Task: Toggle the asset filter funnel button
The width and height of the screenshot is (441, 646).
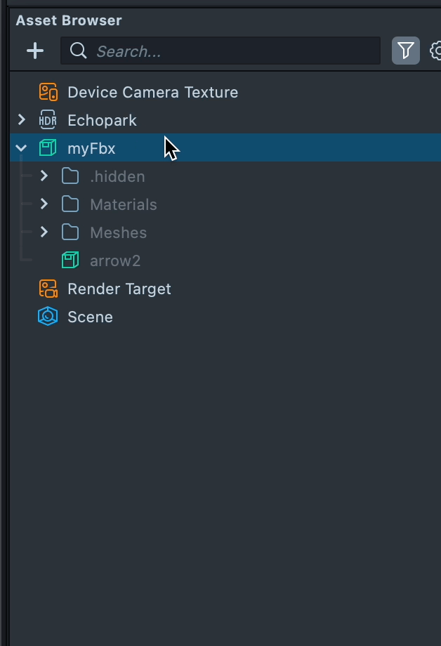Action: [x=406, y=51]
